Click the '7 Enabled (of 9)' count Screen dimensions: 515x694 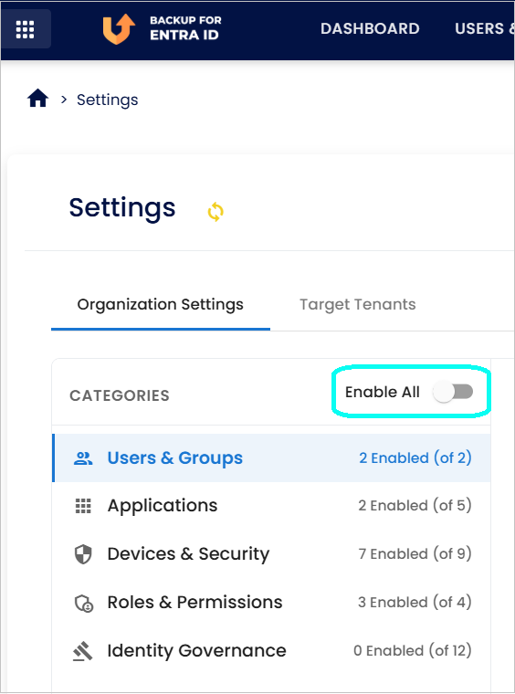415,553
